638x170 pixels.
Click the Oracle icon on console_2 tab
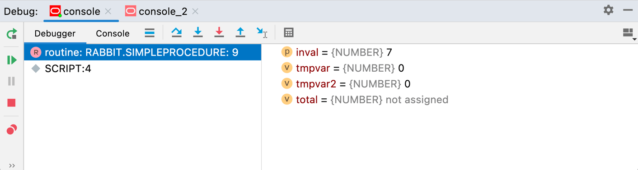[131, 11]
